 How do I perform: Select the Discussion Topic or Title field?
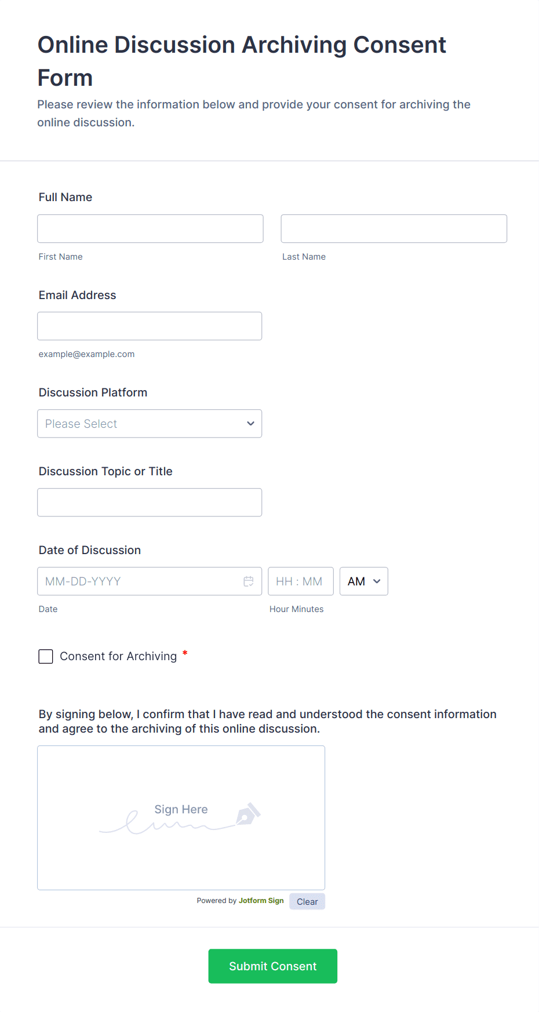(x=150, y=503)
